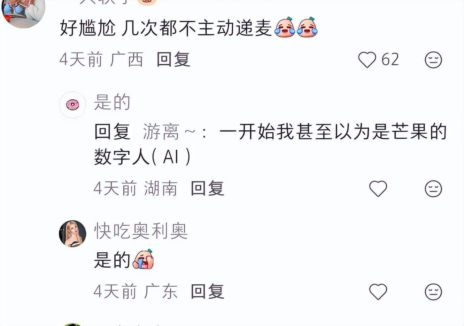Open the donut avatar profile of 是的
This screenshot has height=326, width=464.
[x=72, y=105]
